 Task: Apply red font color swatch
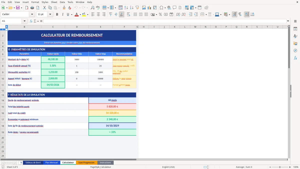point(76,15)
